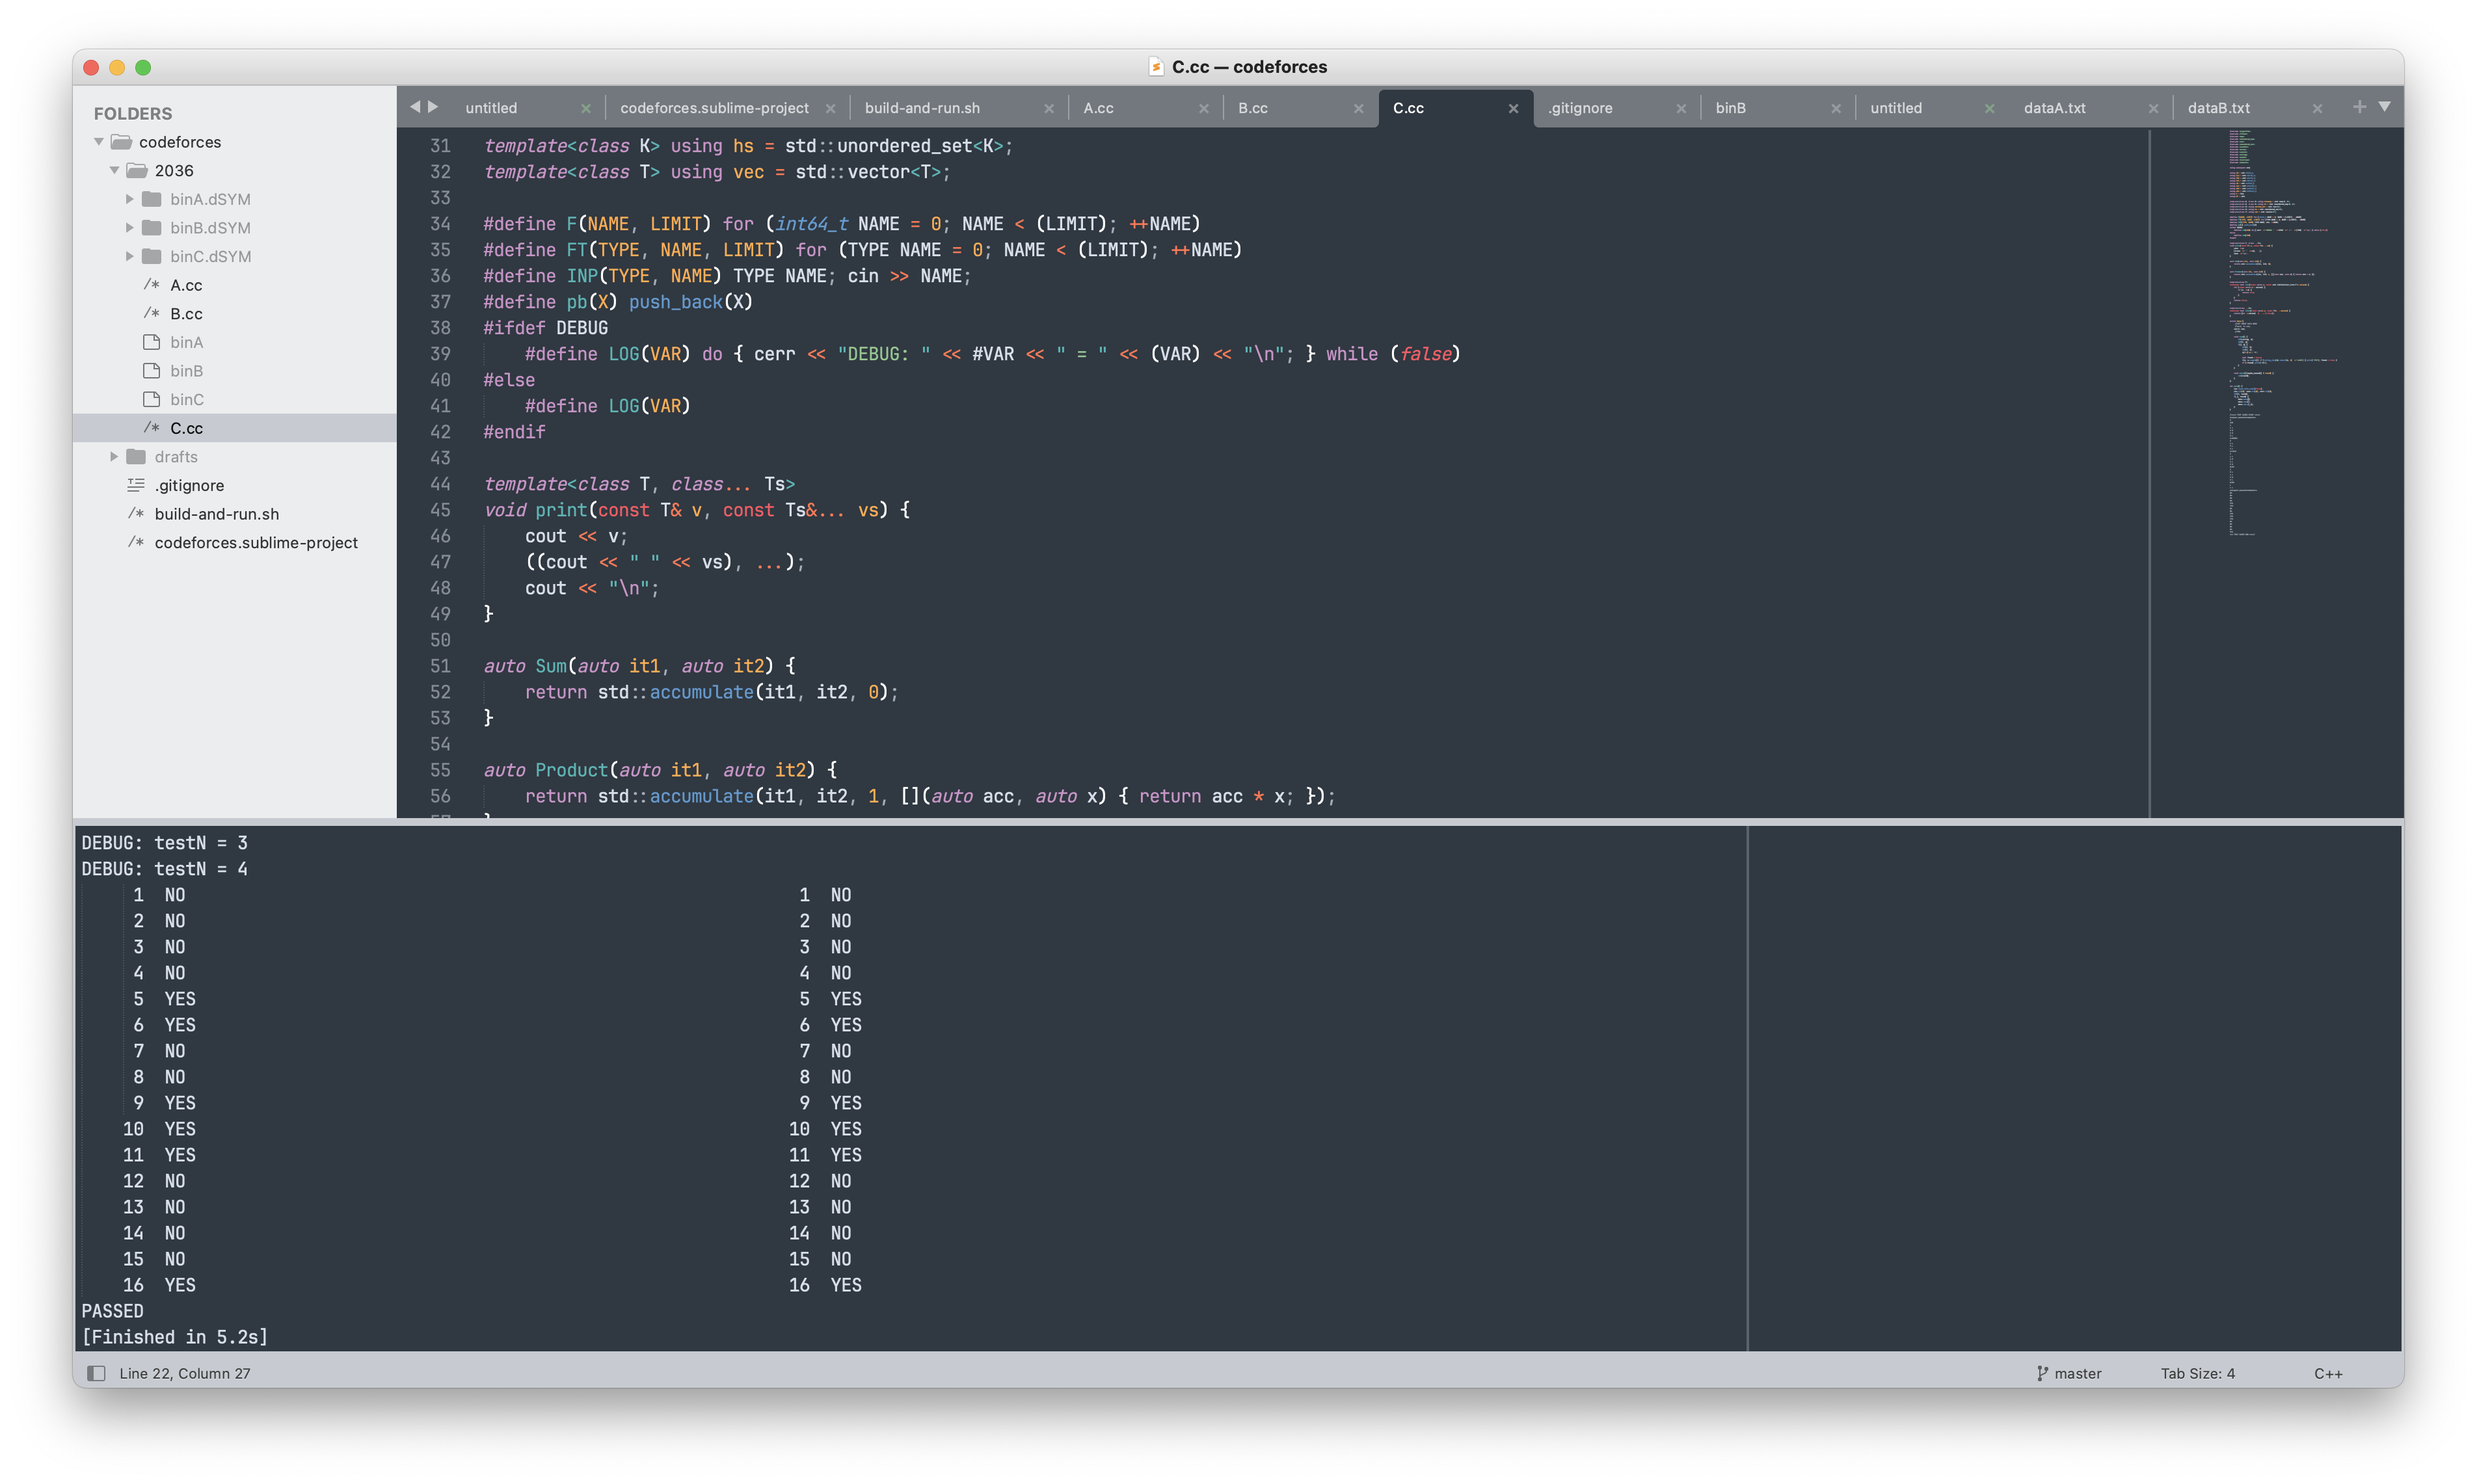The height and width of the screenshot is (1484, 2477).
Task: Toggle the side bar via status bar icon
Action: coord(96,1373)
